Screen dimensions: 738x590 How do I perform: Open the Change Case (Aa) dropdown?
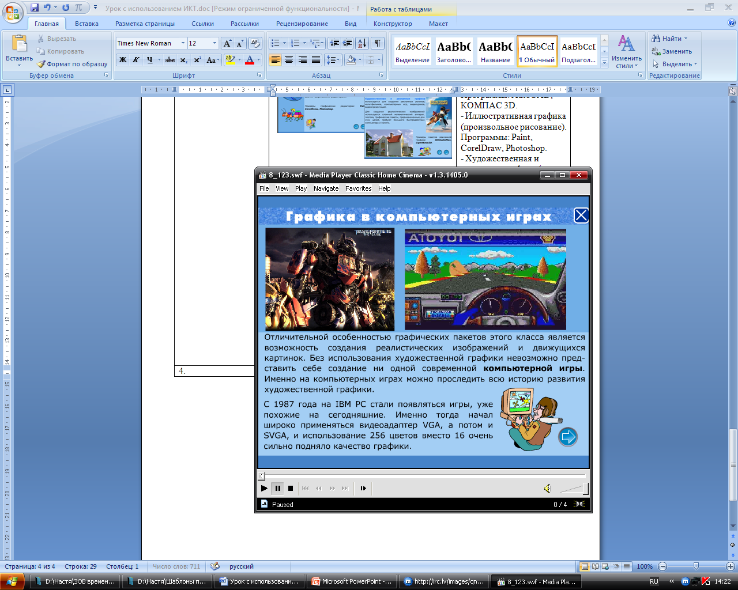click(x=212, y=60)
